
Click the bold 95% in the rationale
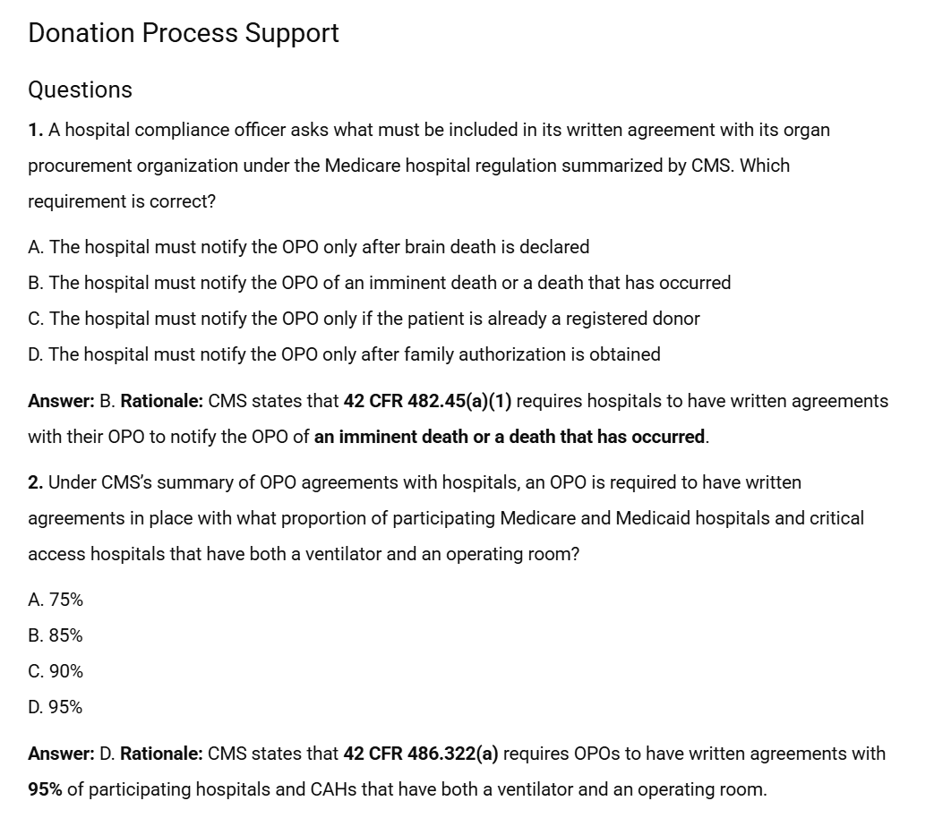(46, 789)
